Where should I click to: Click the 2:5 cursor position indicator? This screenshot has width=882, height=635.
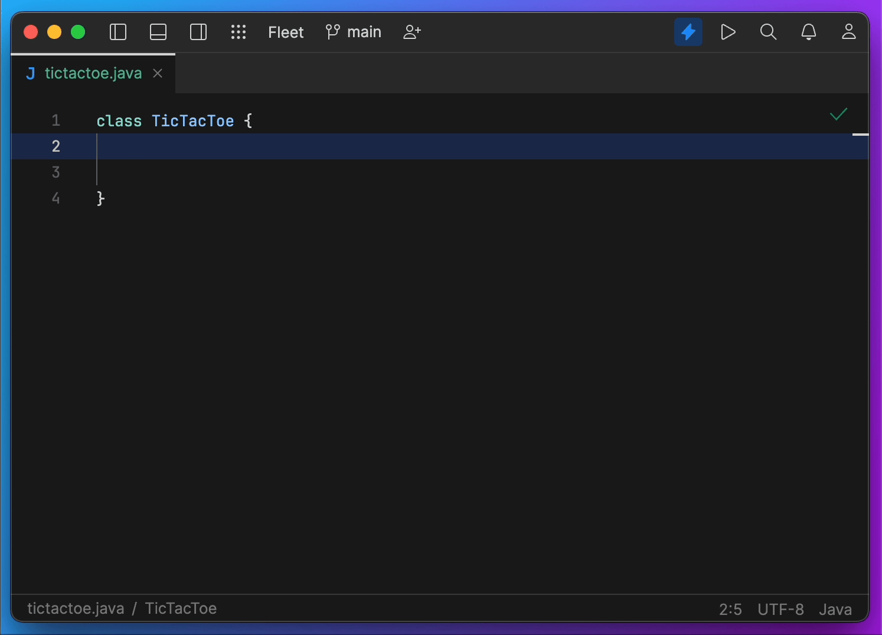730,609
